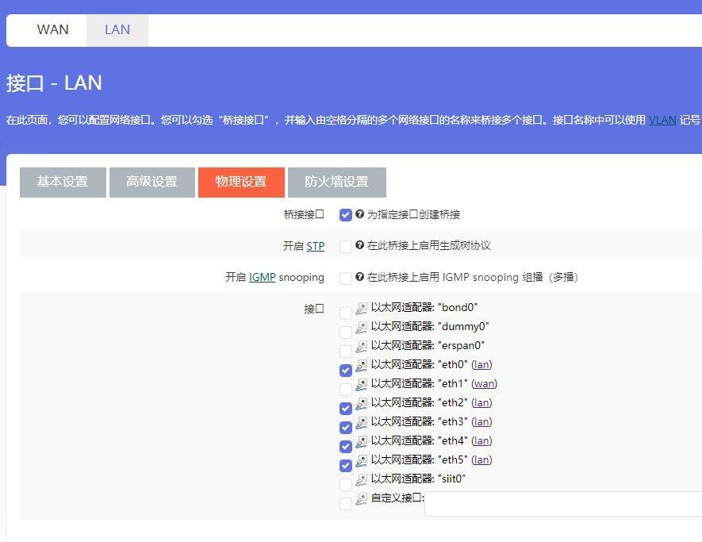Screen dimensions: 702x542
Task: Disable the bridge interface checkbox
Action: click(x=346, y=215)
